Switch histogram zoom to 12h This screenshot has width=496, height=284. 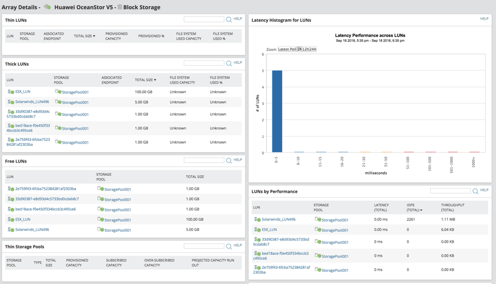pyautogui.click(x=305, y=49)
